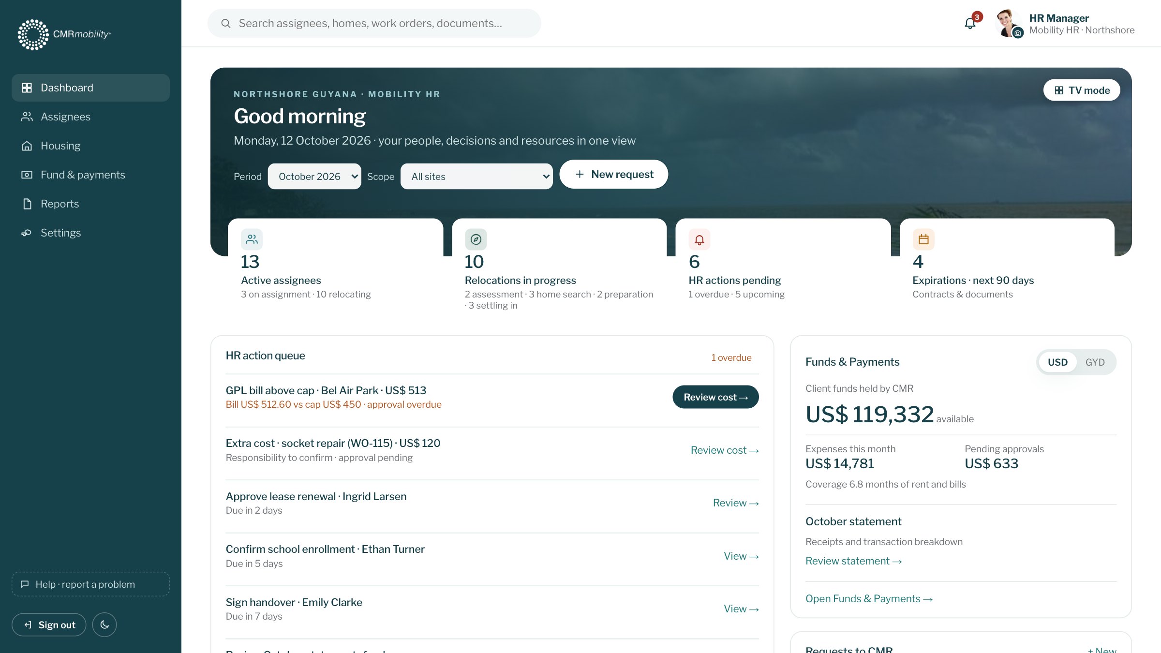Click 'US$ 119,332' available funds amount
This screenshot has height=653, width=1161.
(x=869, y=414)
